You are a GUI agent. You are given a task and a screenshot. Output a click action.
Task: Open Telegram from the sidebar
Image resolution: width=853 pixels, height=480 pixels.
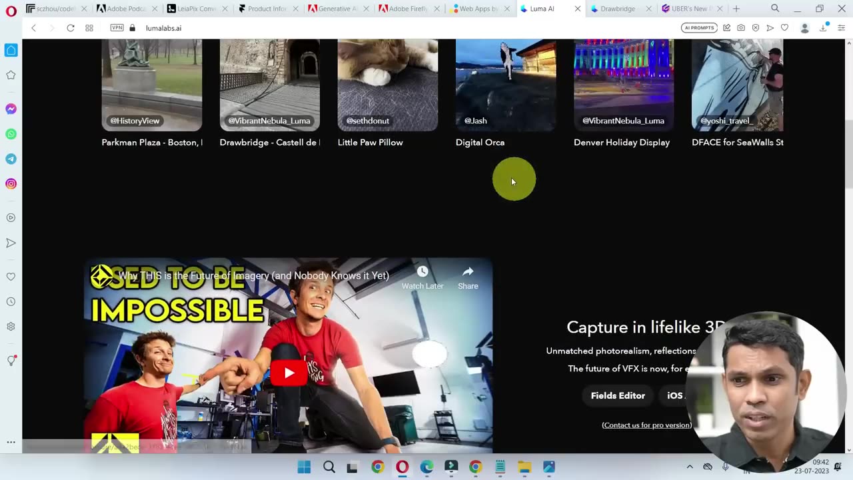[11, 159]
